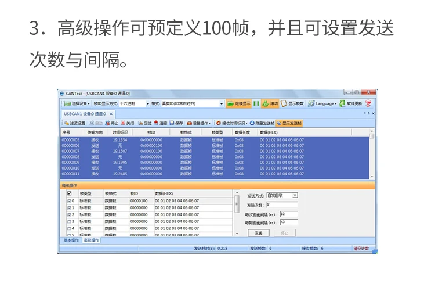The image size is (435, 298).
Task: Toggle the 滚动 scroll button
Action: (x=270, y=103)
